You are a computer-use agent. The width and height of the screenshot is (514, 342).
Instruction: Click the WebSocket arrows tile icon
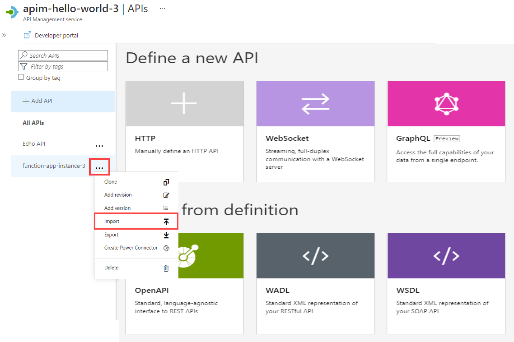coord(315,104)
